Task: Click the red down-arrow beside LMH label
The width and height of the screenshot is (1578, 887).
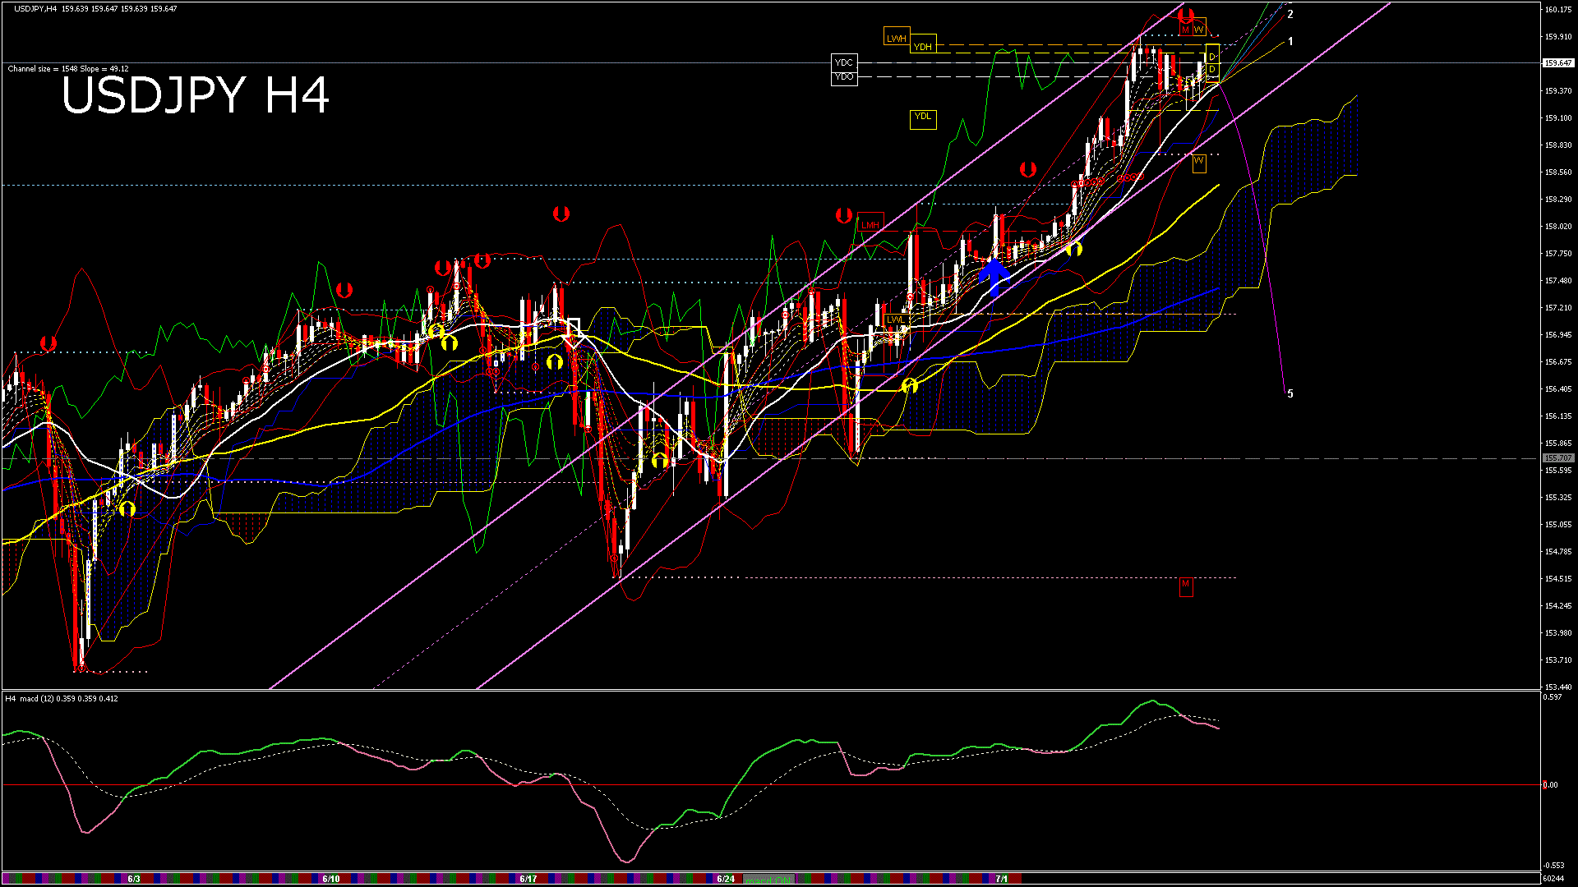Action: (843, 215)
